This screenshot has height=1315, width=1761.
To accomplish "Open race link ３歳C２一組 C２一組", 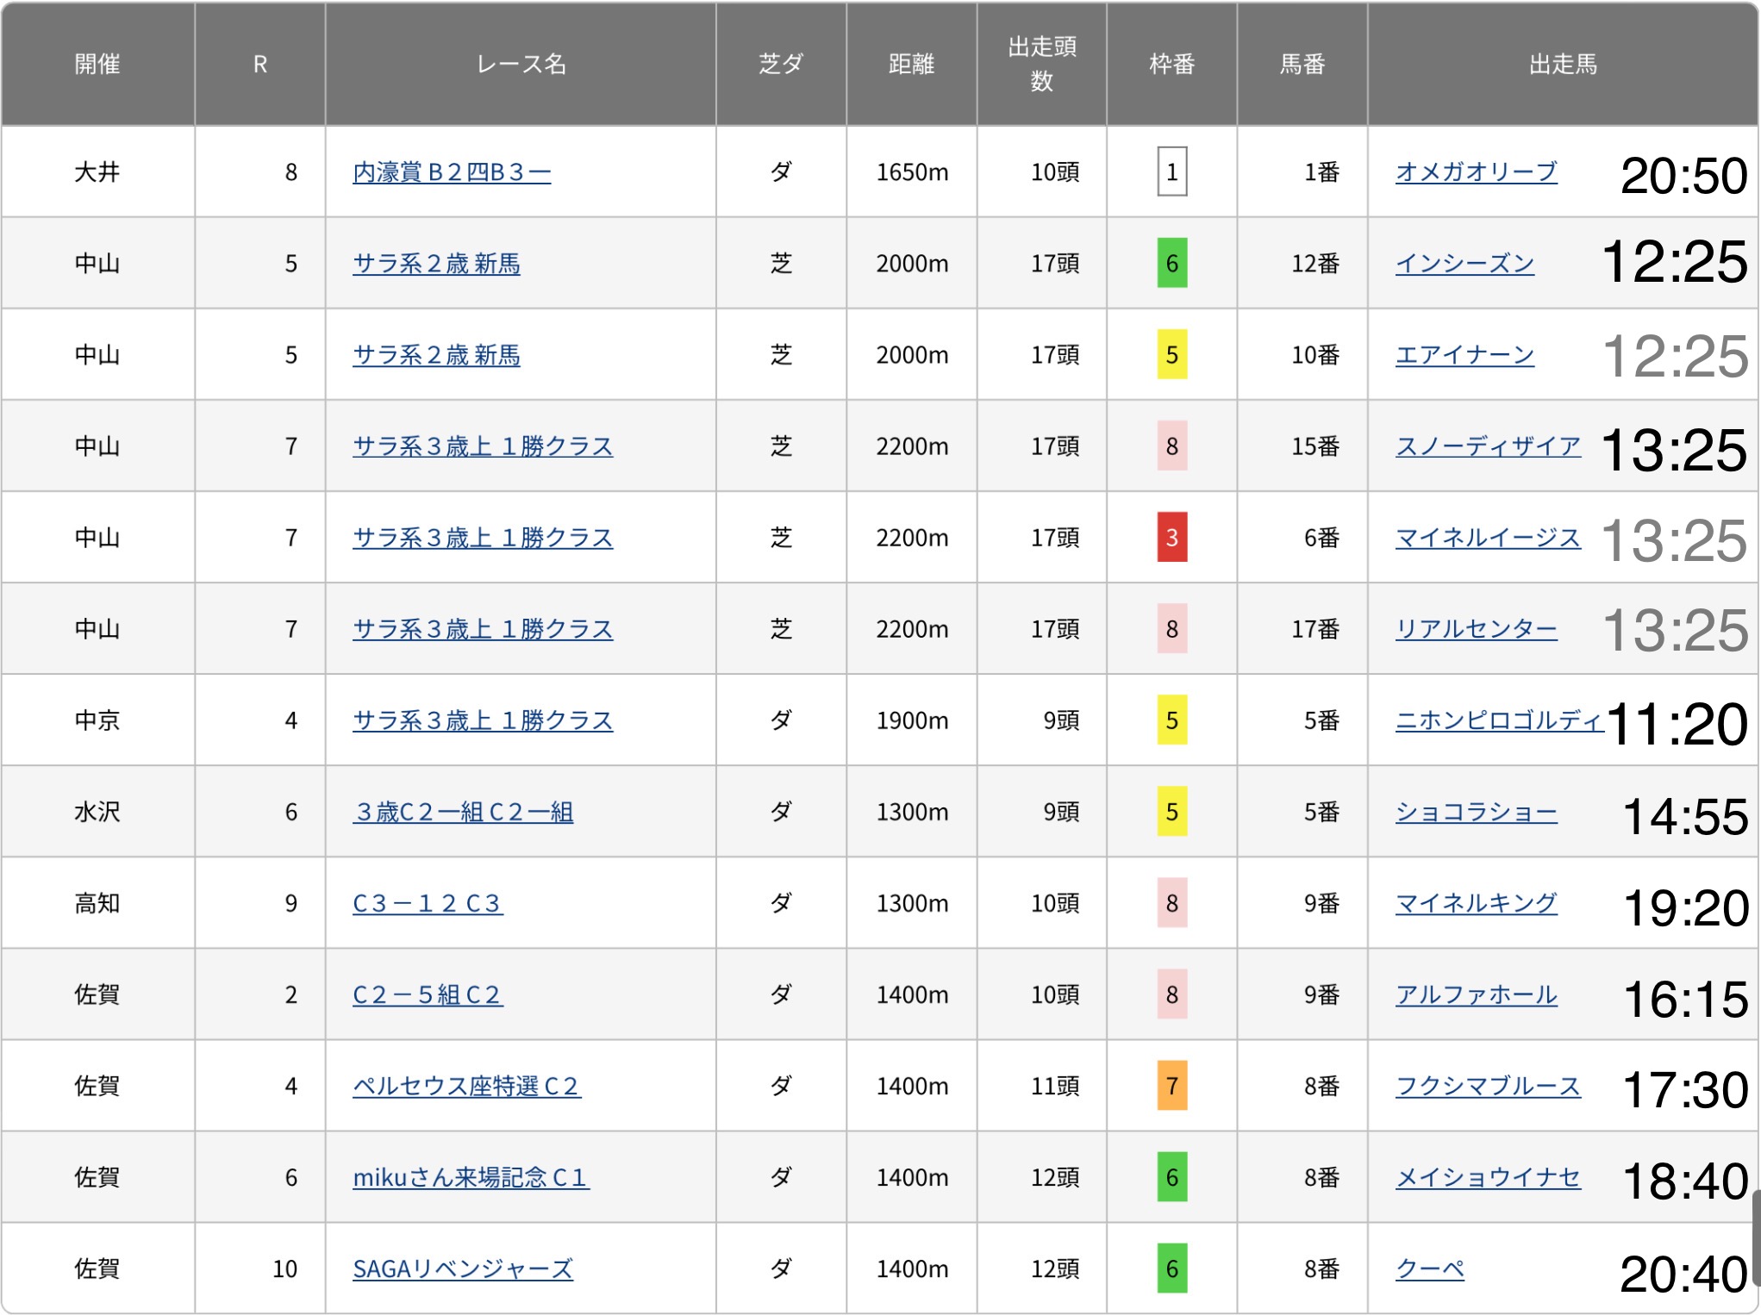I will [463, 812].
